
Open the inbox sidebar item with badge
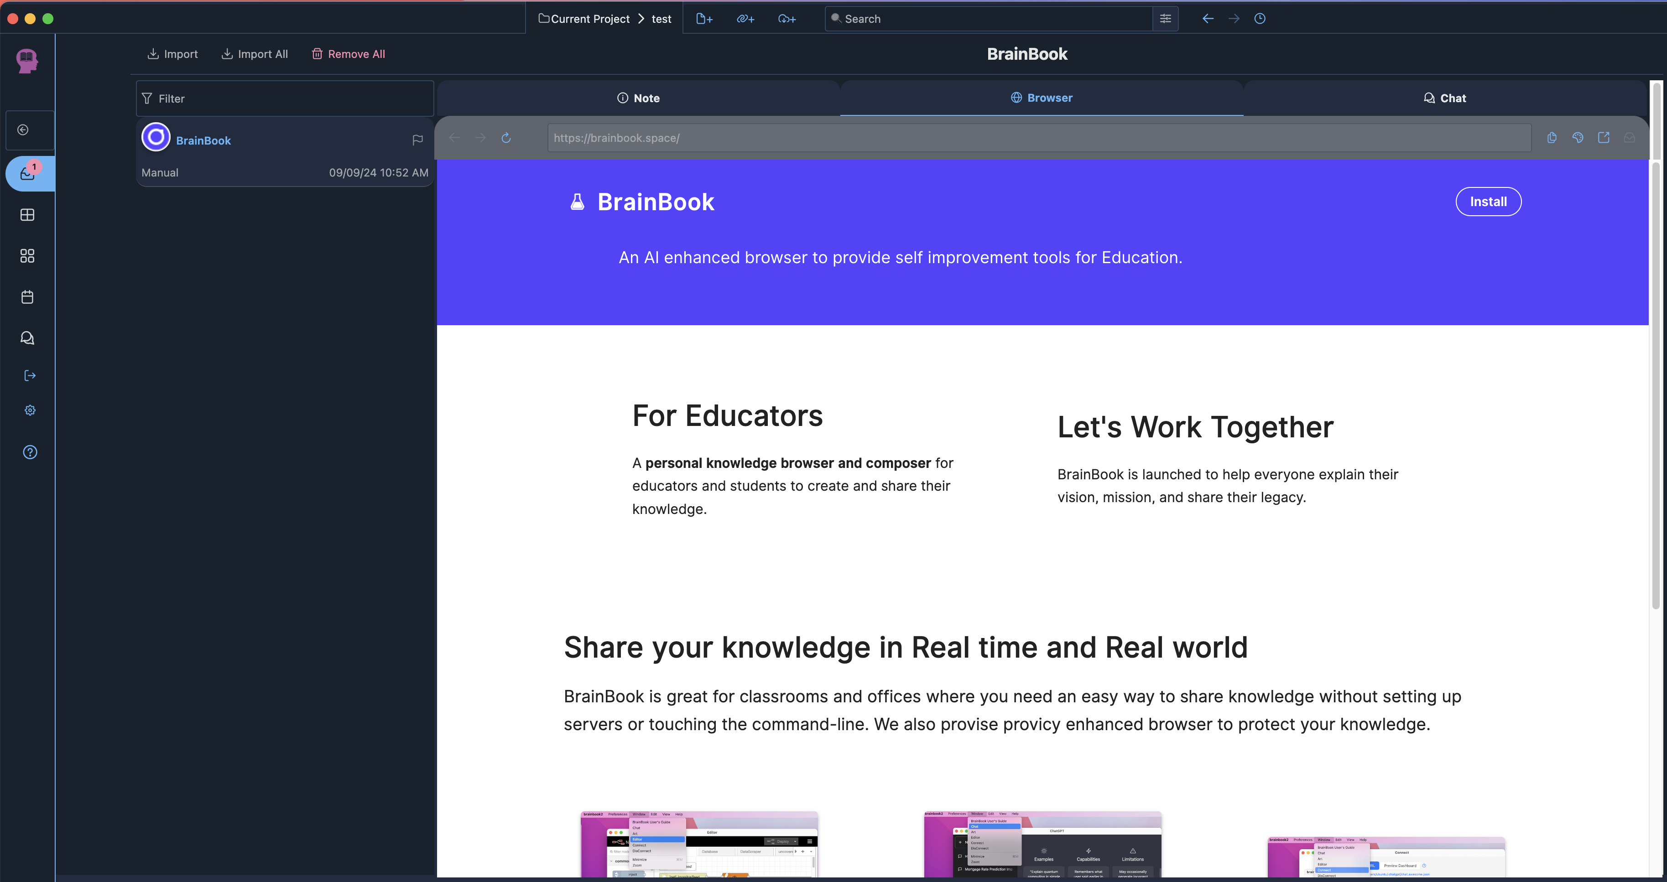(28, 173)
